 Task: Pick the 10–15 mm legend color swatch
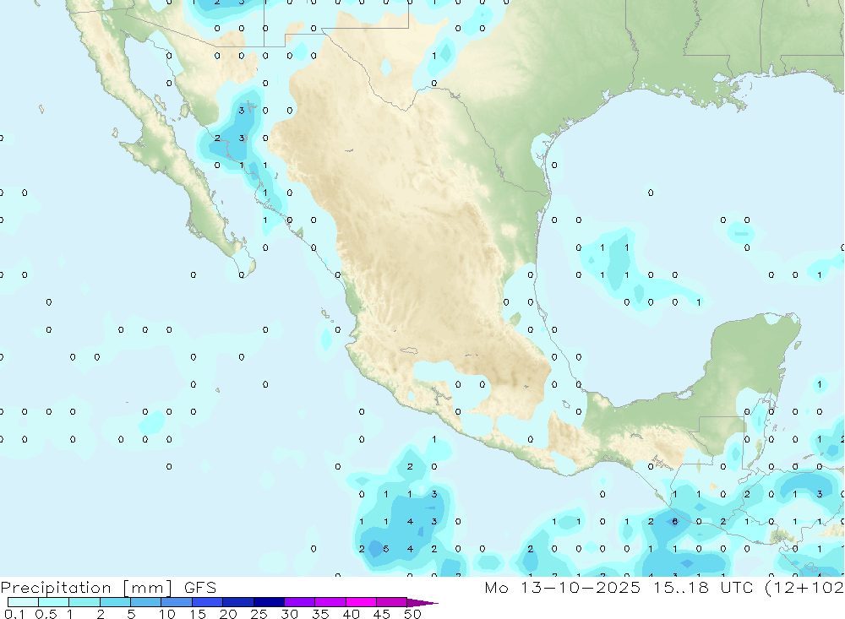(177, 602)
